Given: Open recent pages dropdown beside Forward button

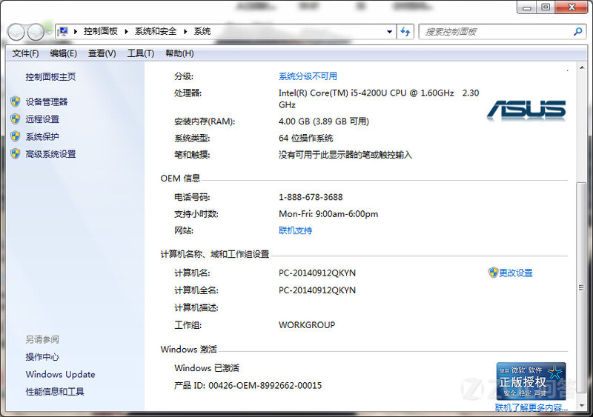Looking at the screenshot, I should (x=50, y=33).
